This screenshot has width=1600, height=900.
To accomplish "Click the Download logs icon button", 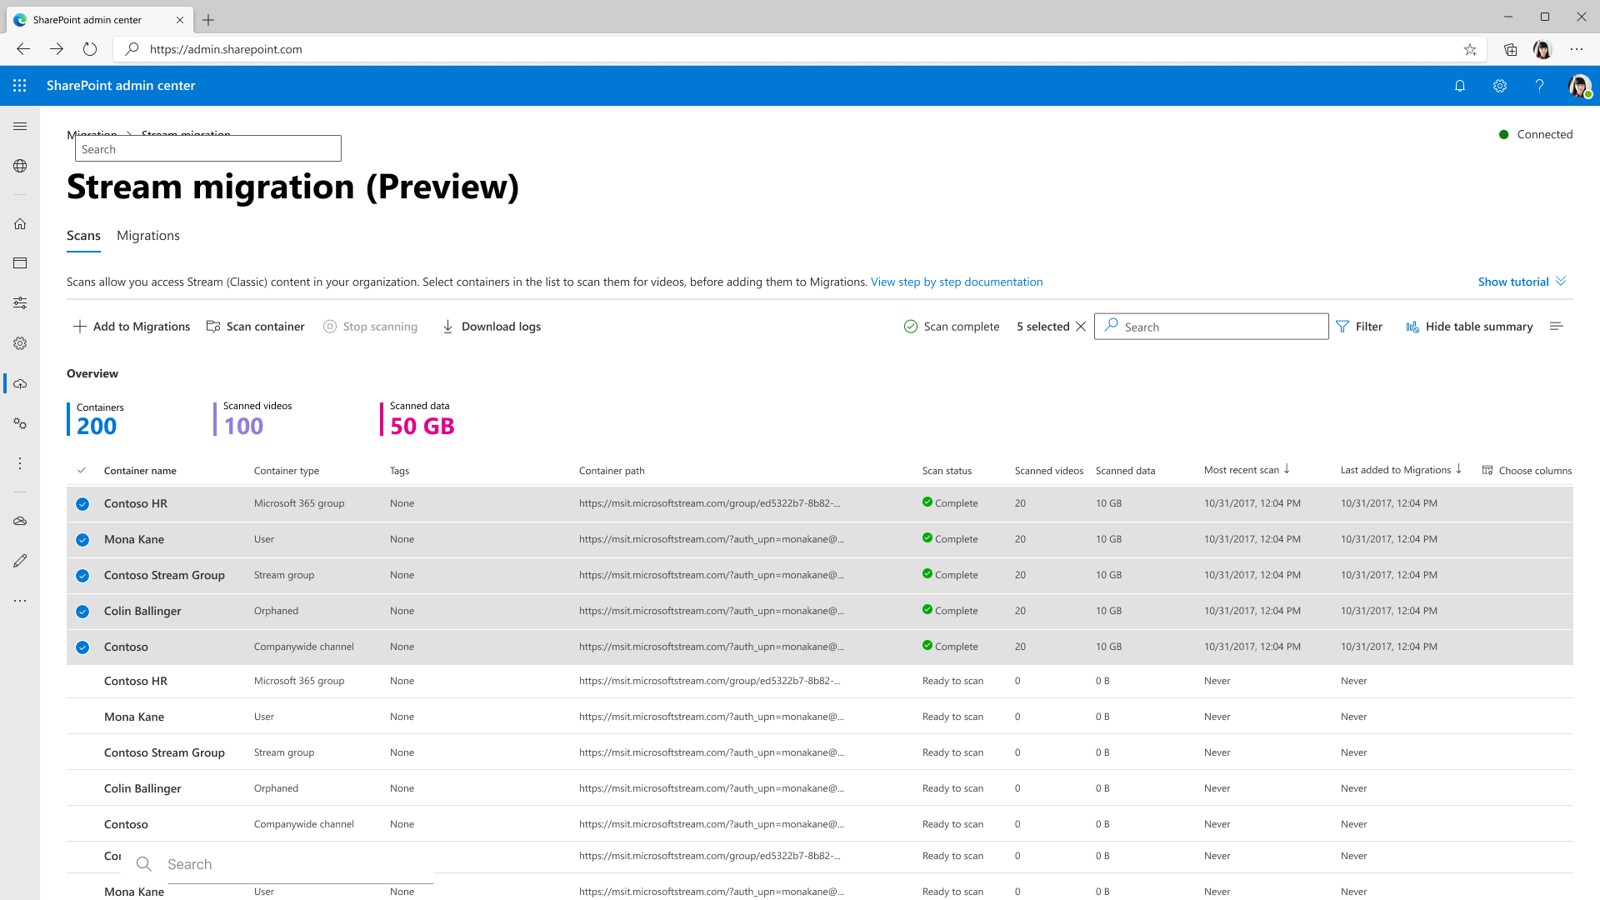I will (x=447, y=327).
